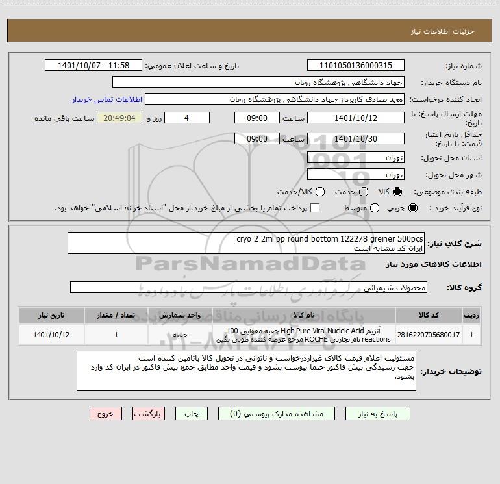Screen dimensions: 500x484
Task: Click the شرح کلی نیاز label
Action: click(455, 244)
